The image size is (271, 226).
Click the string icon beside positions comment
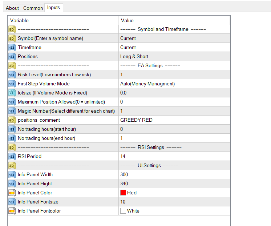click(12, 120)
